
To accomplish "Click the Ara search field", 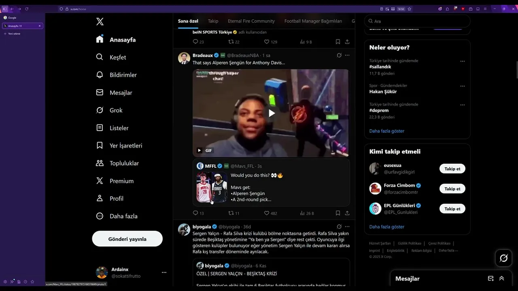I will (417, 21).
